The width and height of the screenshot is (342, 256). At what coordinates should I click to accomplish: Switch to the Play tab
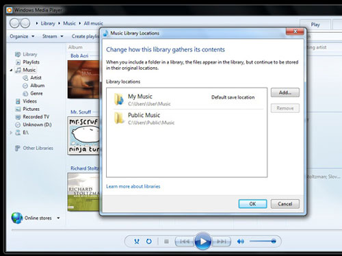point(315,25)
